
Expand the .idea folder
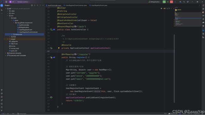8,11
